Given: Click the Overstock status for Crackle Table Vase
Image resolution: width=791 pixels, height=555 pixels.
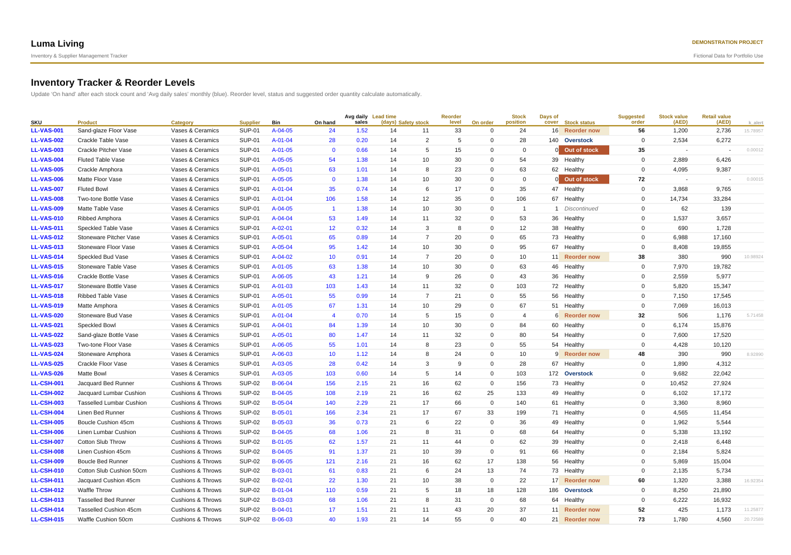Looking at the screenshot, I should tap(578, 141).
